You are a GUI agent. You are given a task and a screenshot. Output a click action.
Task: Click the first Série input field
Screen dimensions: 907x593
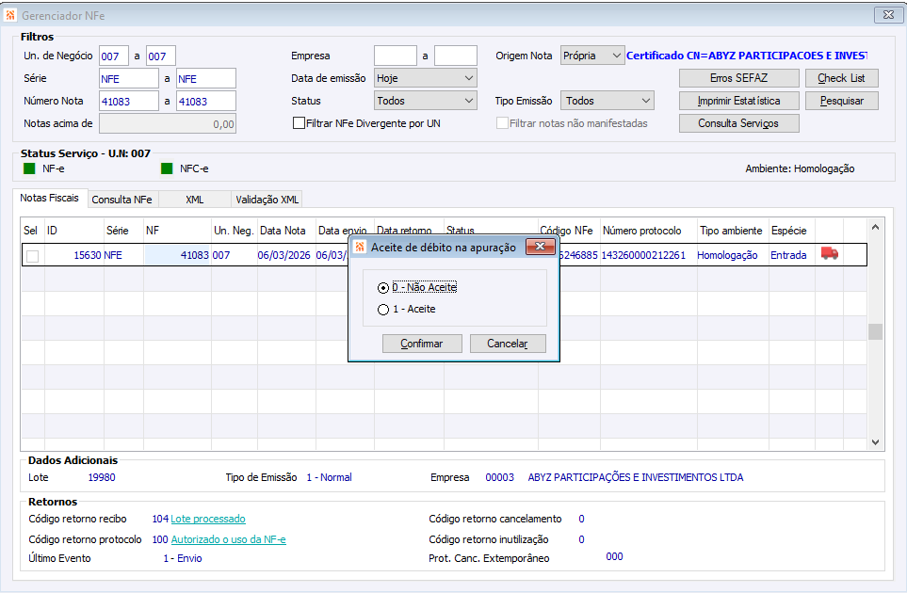(128, 79)
